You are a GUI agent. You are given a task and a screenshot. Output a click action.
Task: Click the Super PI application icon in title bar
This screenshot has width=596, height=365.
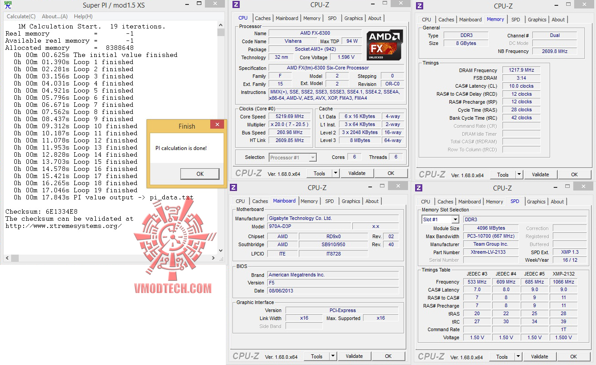tap(8, 5)
